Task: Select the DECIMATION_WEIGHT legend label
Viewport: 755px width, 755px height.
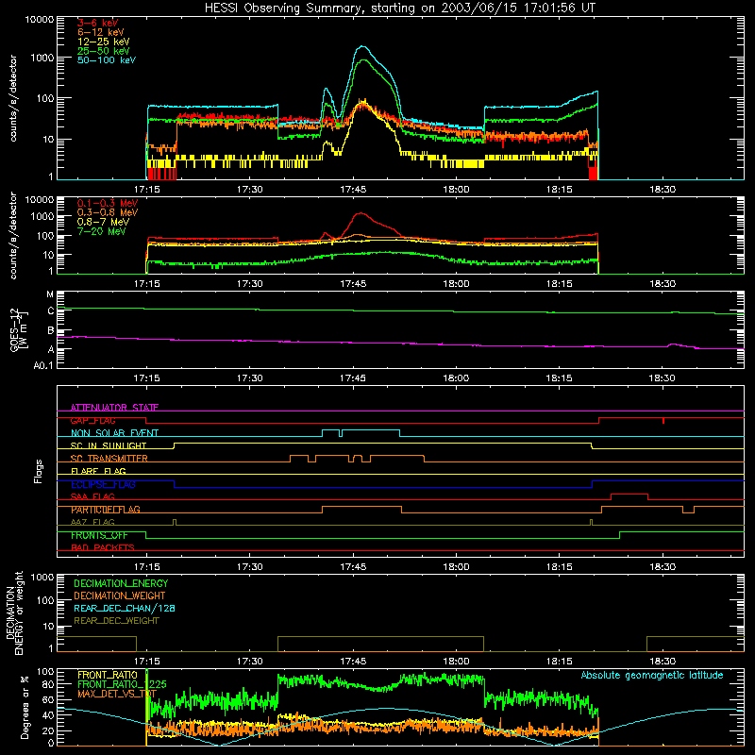Action: click(120, 596)
